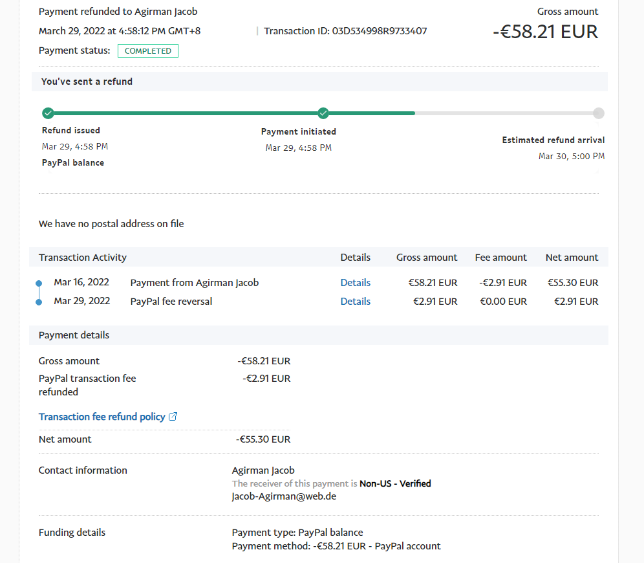Open the Transaction fee refund policy link

[102, 417]
